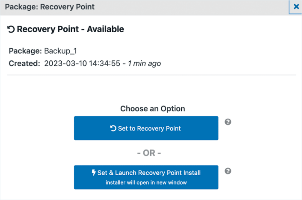Click the Package: Recovery Point title

coord(50,7)
